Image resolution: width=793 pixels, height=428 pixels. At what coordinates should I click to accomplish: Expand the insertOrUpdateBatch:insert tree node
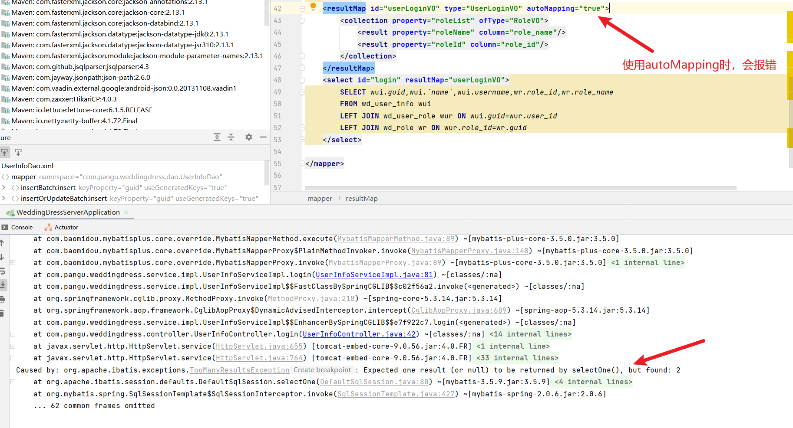pos(4,199)
